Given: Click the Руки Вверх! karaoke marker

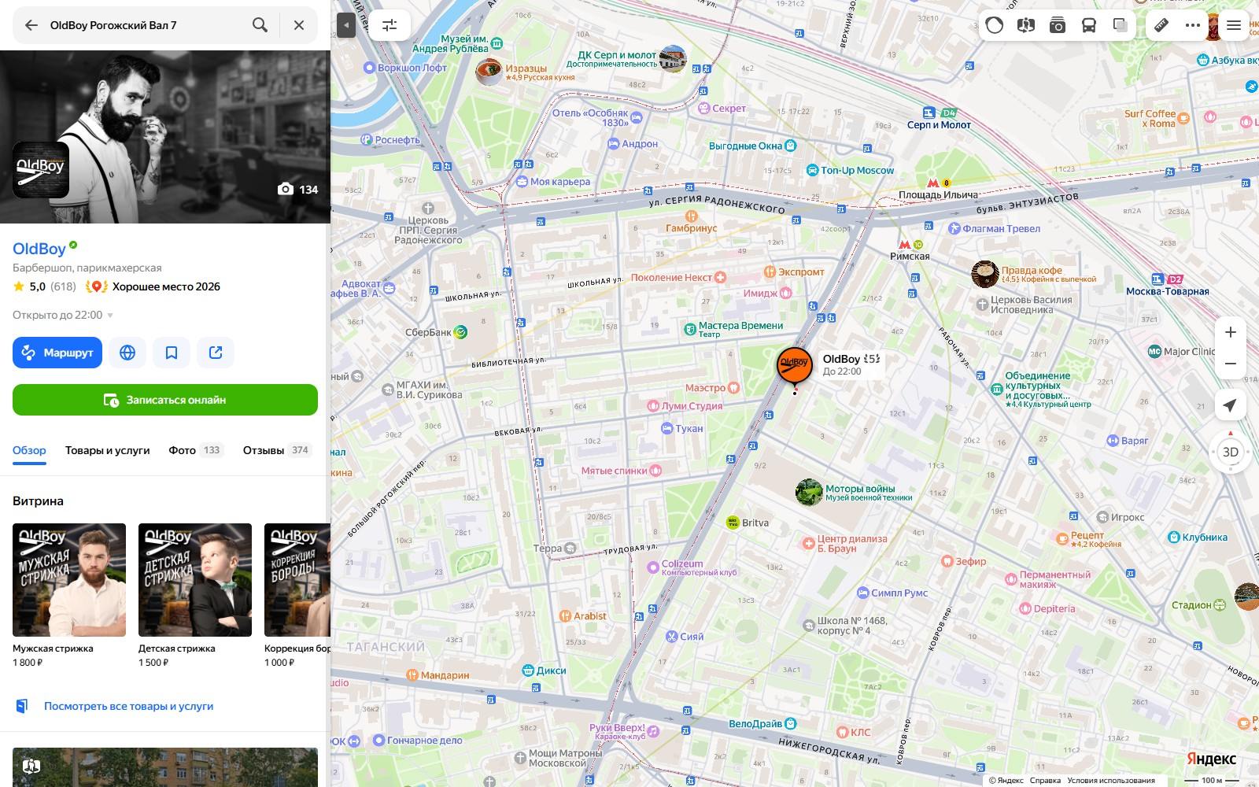Looking at the screenshot, I should tap(654, 731).
